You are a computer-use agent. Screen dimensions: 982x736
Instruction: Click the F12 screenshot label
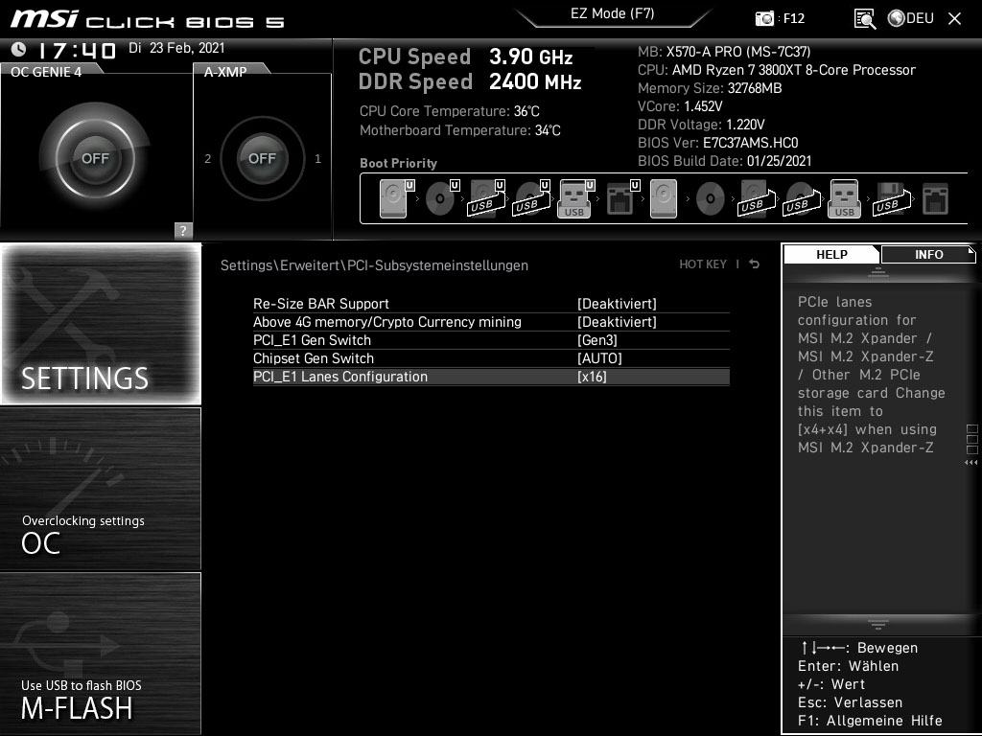[793, 18]
